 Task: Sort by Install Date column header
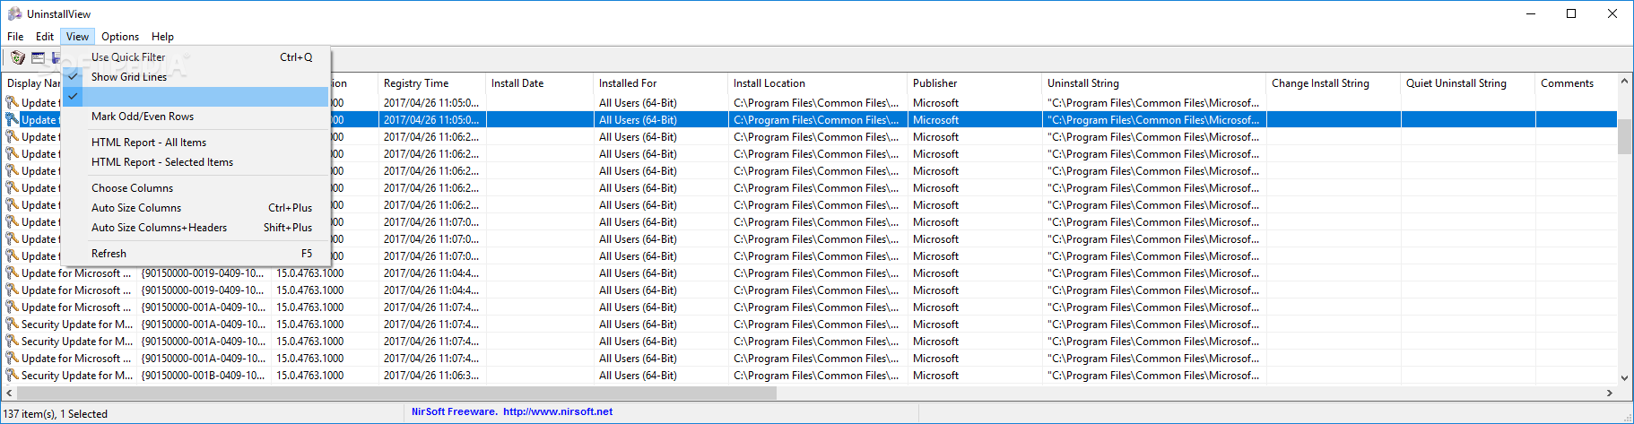(x=539, y=83)
